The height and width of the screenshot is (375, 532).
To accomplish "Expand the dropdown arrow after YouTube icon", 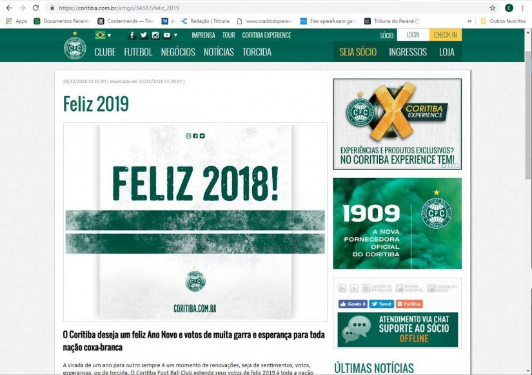I will point(175,35).
